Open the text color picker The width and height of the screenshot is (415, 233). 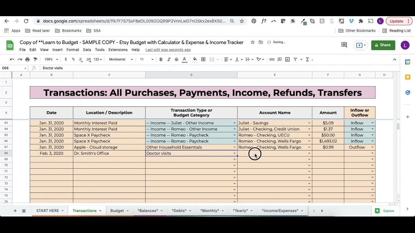click(x=184, y=60)
